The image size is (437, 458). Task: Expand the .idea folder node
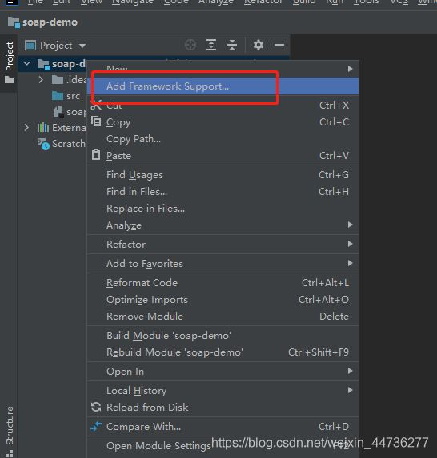[x=41, y=79]
